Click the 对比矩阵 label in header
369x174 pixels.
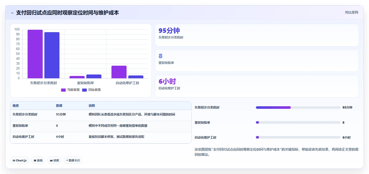(352, 12)
